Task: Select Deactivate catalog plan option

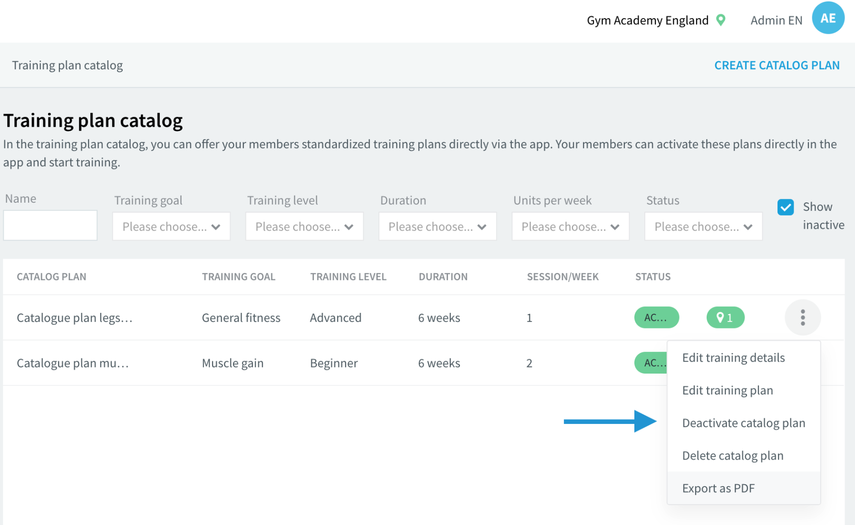Action: [x=744, y=423]
